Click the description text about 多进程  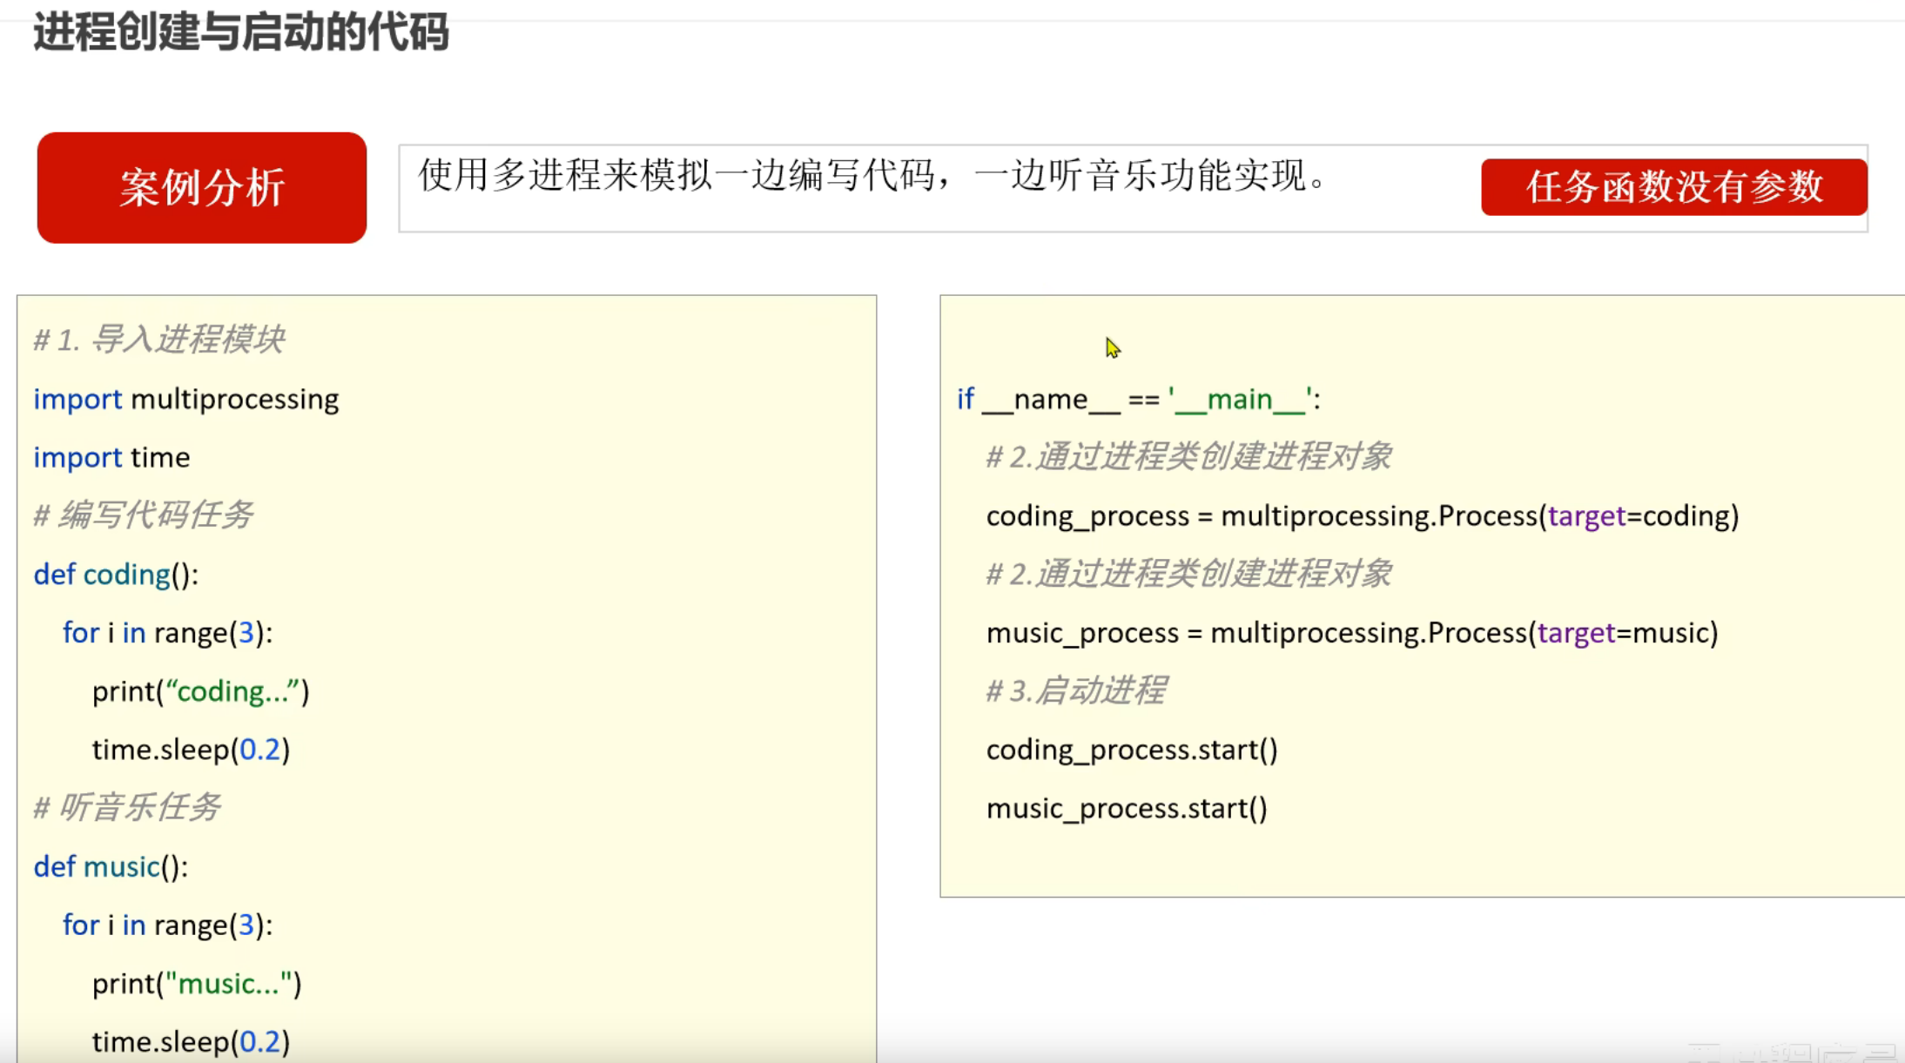pos(872,176)
